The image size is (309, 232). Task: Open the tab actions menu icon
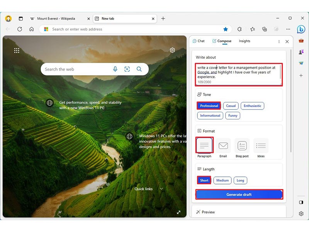click(21, 19)
